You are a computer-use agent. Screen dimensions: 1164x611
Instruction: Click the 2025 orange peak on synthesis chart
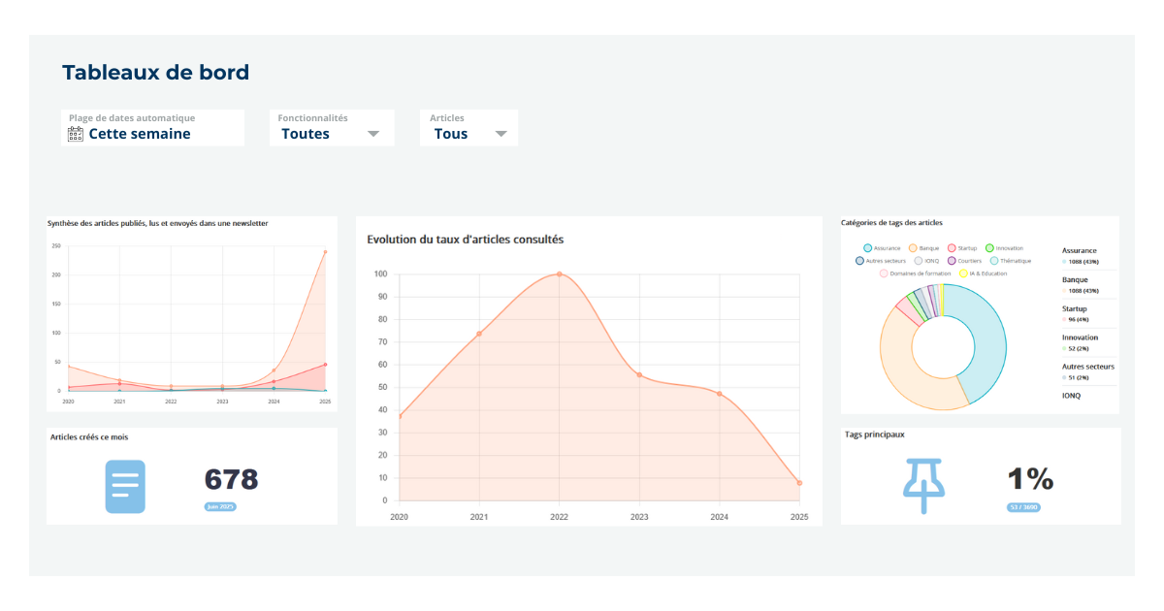[325, 252]
